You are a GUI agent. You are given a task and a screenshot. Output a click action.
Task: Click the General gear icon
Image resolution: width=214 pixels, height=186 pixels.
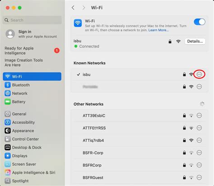(x=8, y=114)
